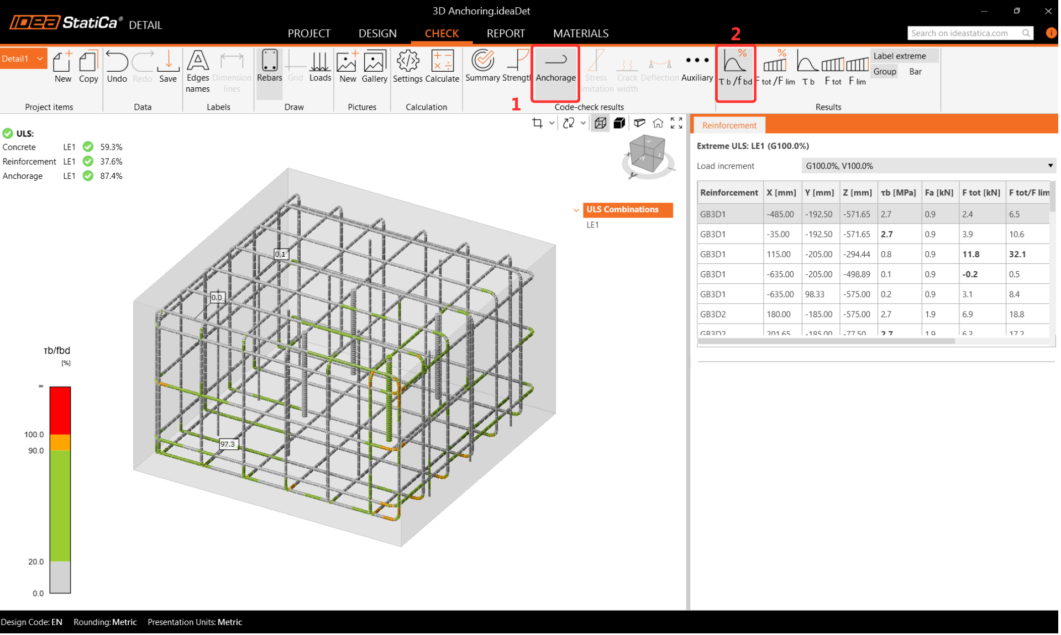Open the REPORT ribbon tab
Viewport: 1061px width, 635px height.
pyautogui.click(x=505, y=33)
